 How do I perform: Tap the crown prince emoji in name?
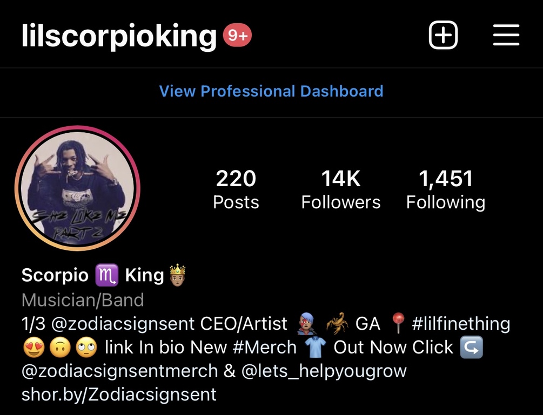(177, 275)
